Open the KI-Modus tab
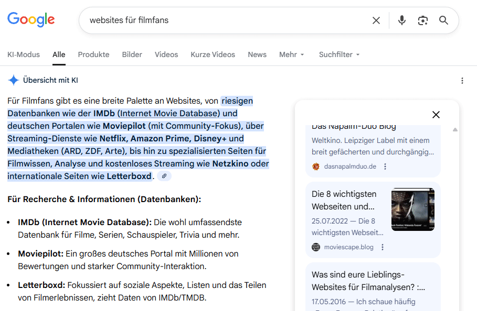The height and width of the screenshot is (311, 477). point(23,54)
